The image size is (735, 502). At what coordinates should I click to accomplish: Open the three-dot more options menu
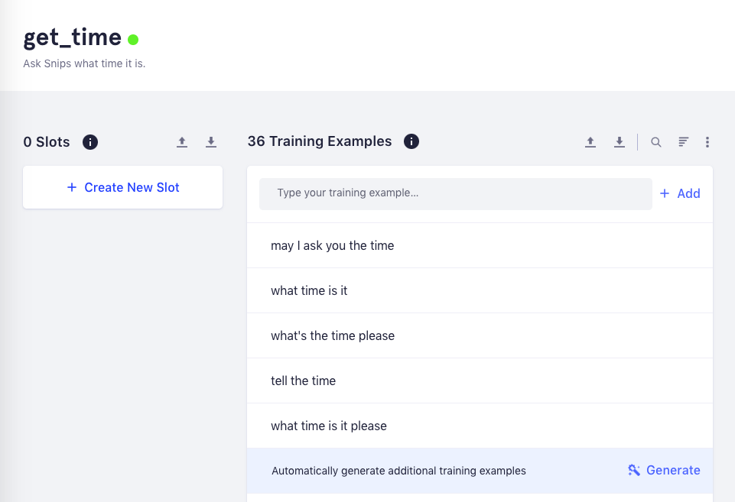coord(707,142)
